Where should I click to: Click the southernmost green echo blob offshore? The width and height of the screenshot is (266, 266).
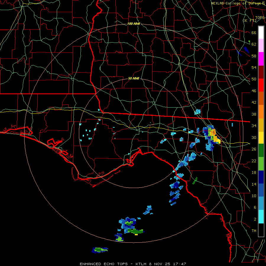tap(100, 250)
